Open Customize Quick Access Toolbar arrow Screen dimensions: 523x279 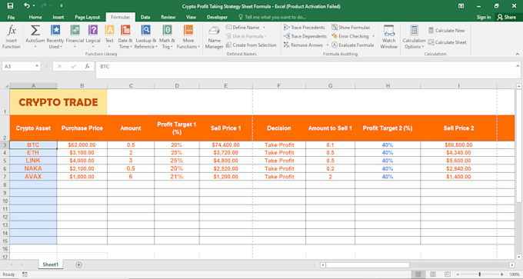[62, 6]
